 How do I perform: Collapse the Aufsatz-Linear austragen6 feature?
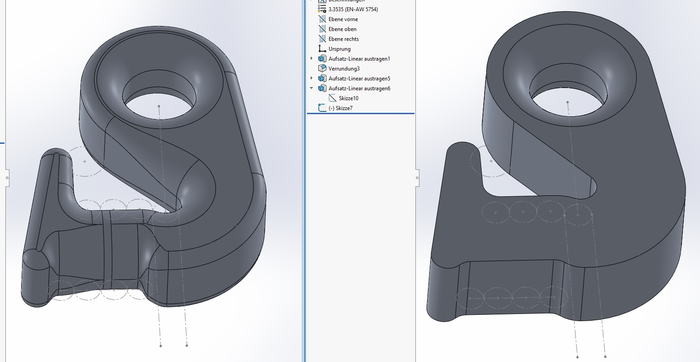coord(312,88)
